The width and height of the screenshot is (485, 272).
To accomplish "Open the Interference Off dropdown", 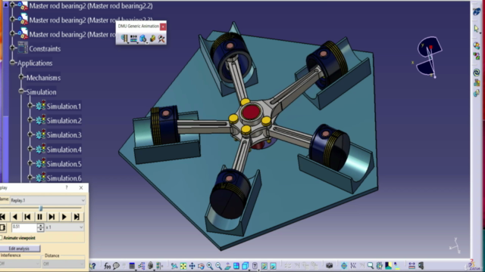I will pyautogui.click(x=20, y=264).
